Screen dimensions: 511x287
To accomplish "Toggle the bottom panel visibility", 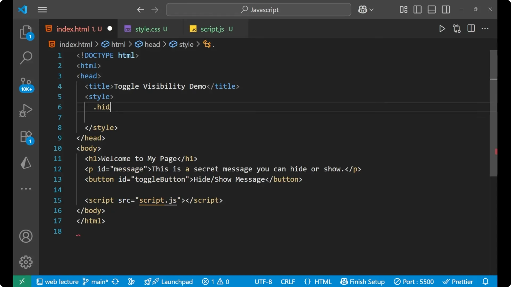I will pyautogui.click(x=431, y=10).
